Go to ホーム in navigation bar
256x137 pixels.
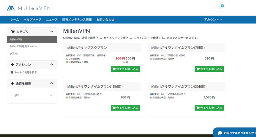pos(14,19)
